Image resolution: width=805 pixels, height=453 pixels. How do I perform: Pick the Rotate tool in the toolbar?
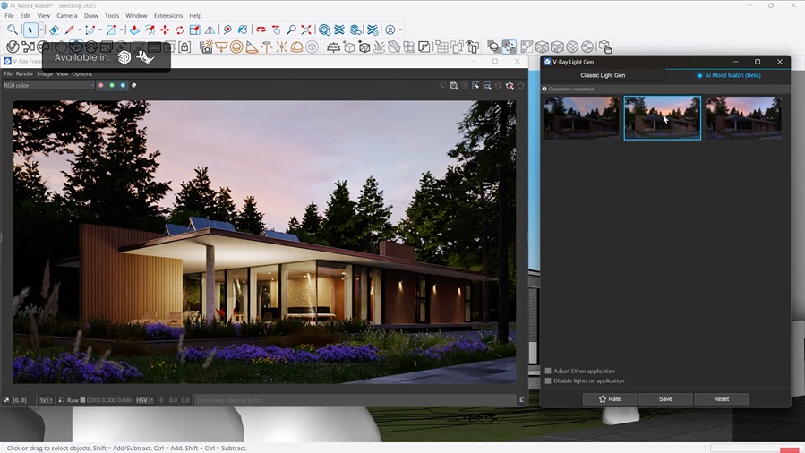pyautogui.click(x=180, y=30)
